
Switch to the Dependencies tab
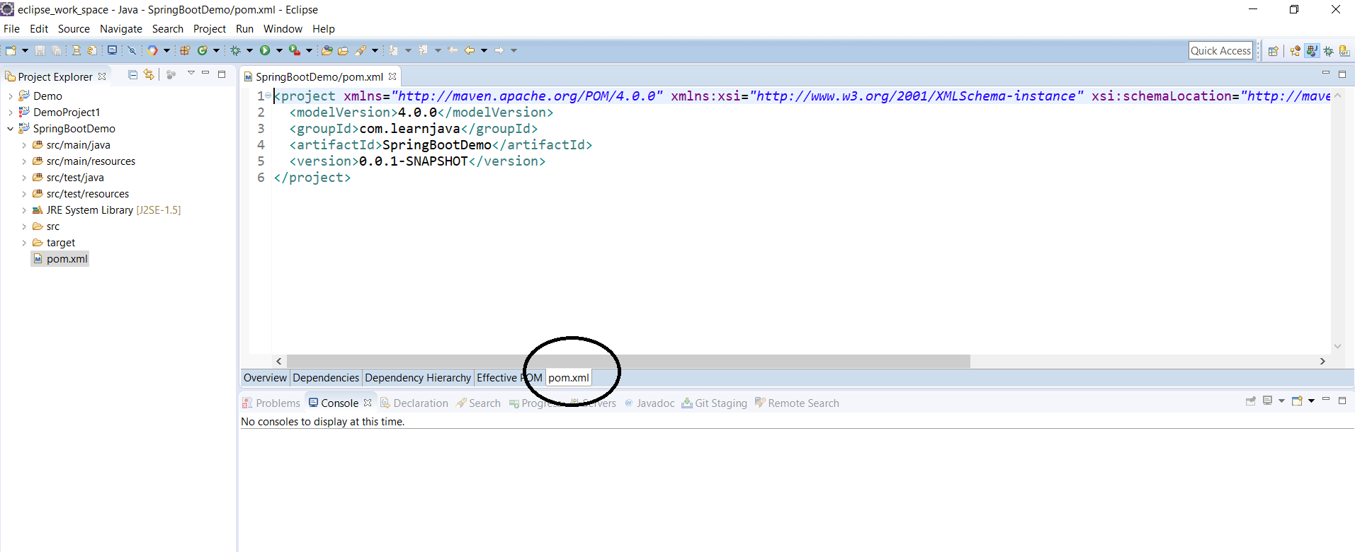click(326, 378)
